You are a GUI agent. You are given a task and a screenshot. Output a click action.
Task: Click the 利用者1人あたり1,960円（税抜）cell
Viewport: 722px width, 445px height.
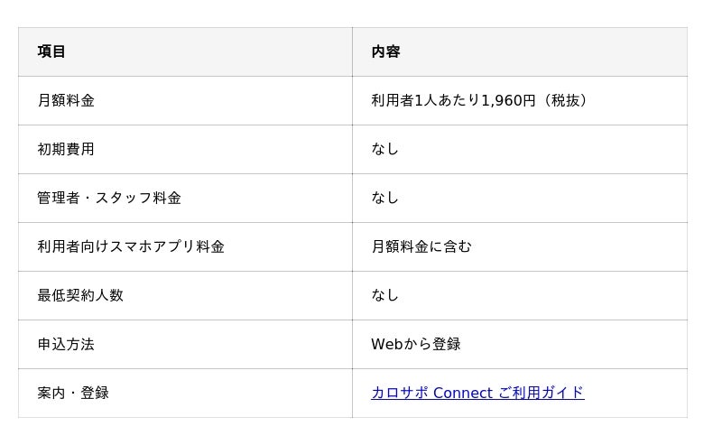pyautogui.click(x=480, y=100)
